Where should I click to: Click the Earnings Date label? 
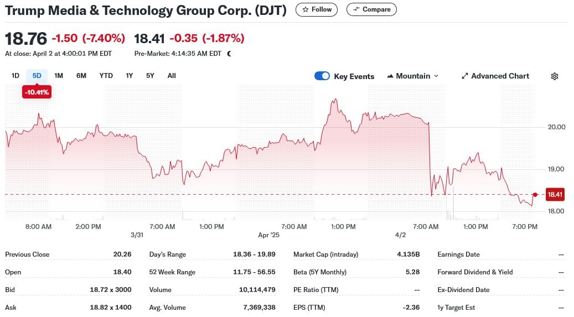[458, 254]
